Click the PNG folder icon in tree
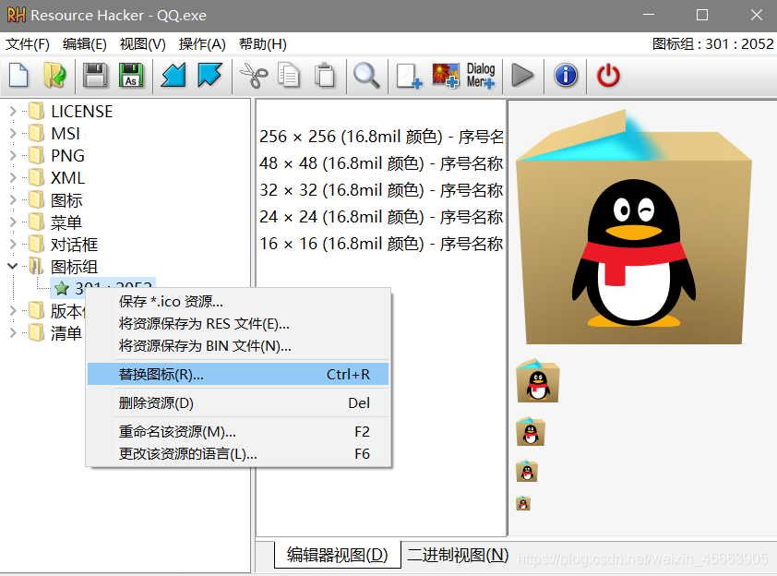This screenshot has height=576, width=777. (36, 156)
